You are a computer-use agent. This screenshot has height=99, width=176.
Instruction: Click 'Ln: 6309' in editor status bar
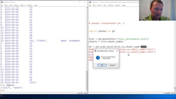pos(167,93)
